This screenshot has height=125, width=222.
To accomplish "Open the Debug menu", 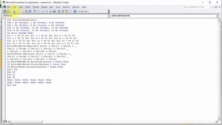I will point(44,7).
